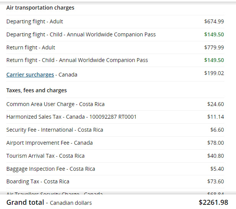Screen dimensions: 236x209
Task: Click the $199.02 carrier surcharge amount
Action: pos(214,73)
